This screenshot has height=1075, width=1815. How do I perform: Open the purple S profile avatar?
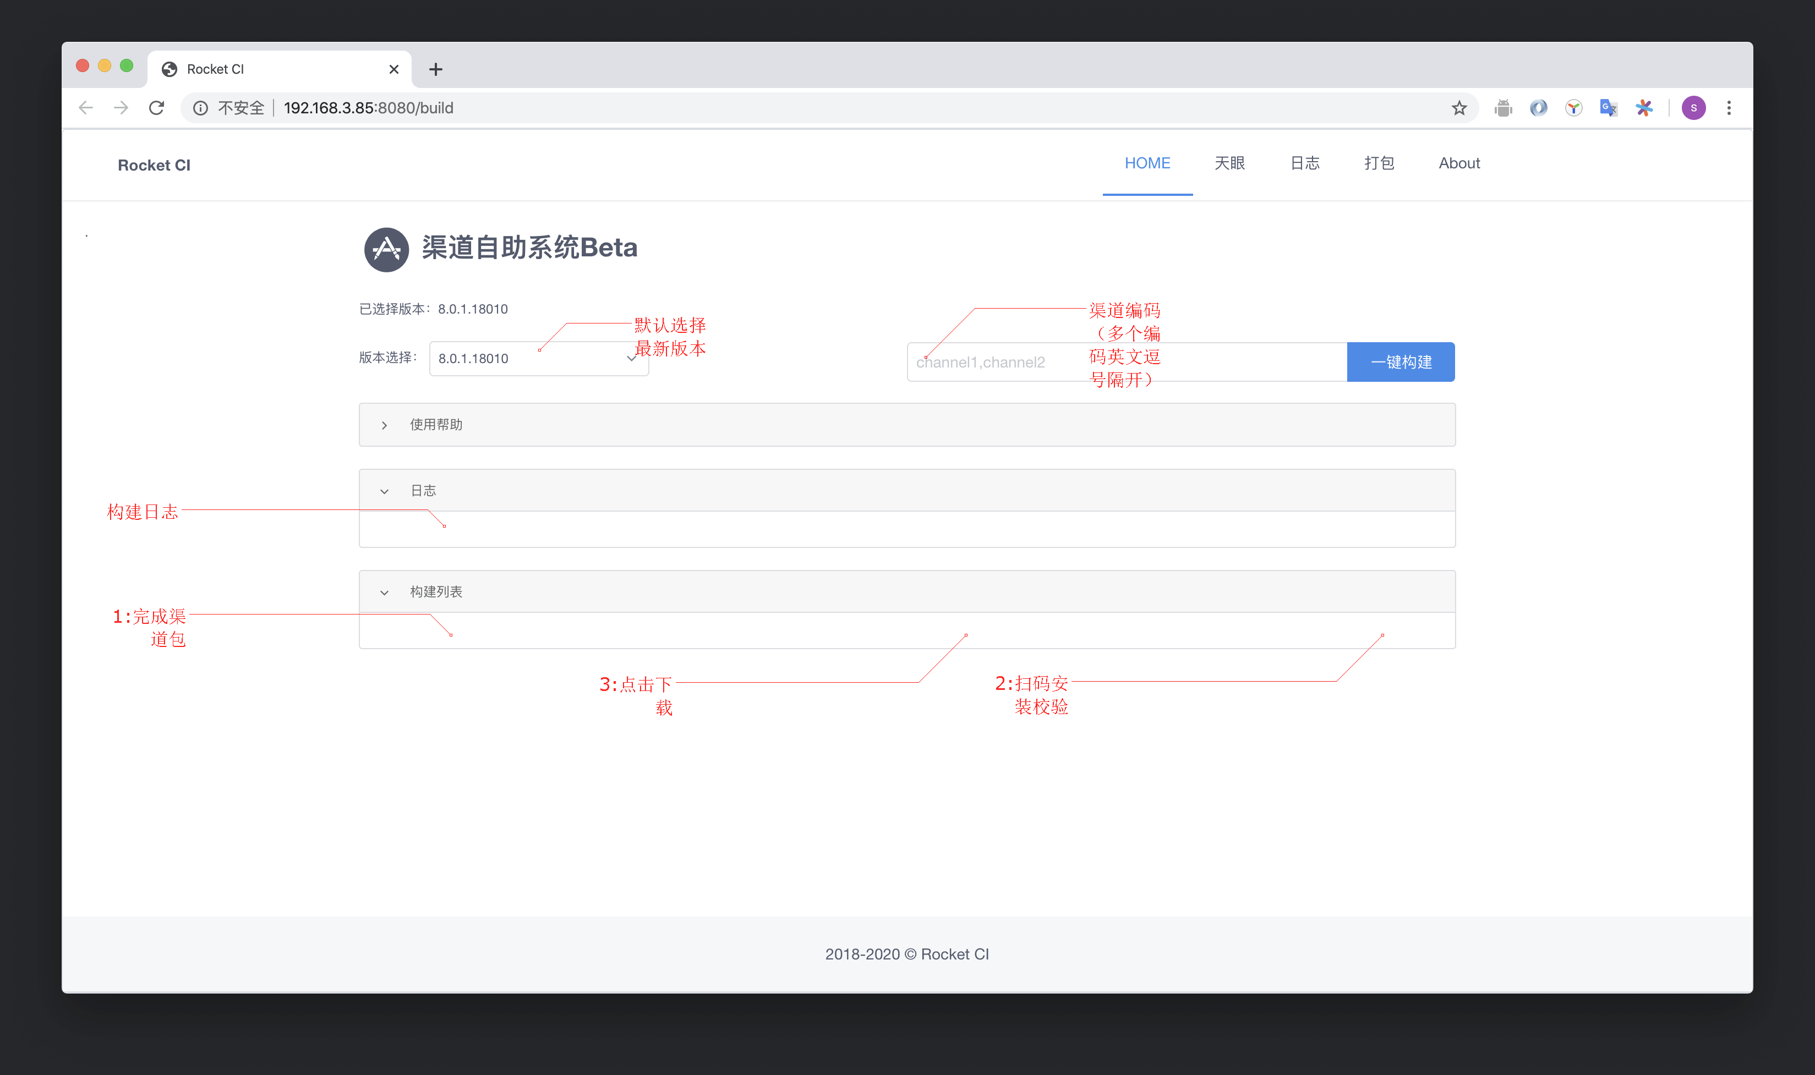(x=1693, y=108)
